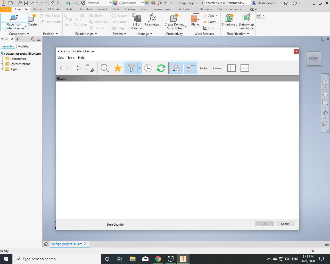Open the Appearance color wheel picker
This screenshot has width=330, height=264.
tap(115, 3)
